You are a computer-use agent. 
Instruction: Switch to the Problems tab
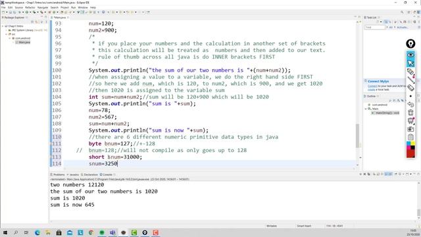point(58,174)
